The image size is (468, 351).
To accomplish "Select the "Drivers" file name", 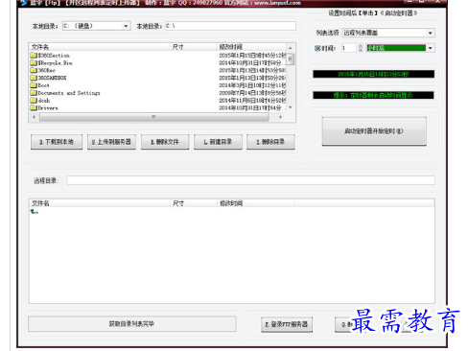I will pyautogui.click(x=48, y=108).
